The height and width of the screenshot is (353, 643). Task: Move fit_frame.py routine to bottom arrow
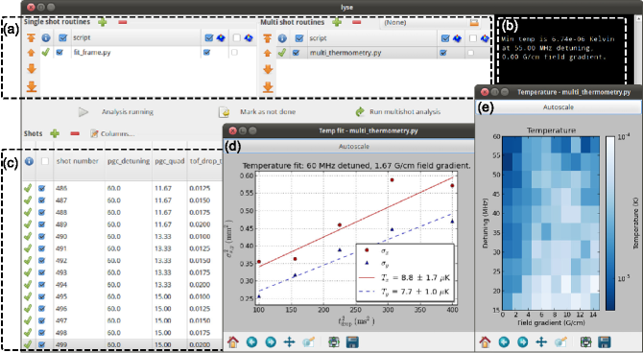pyautogui.click(x=32, y=86)
